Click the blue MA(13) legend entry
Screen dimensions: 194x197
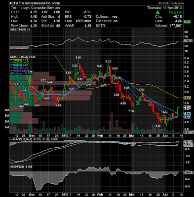(x=19, y=68)
